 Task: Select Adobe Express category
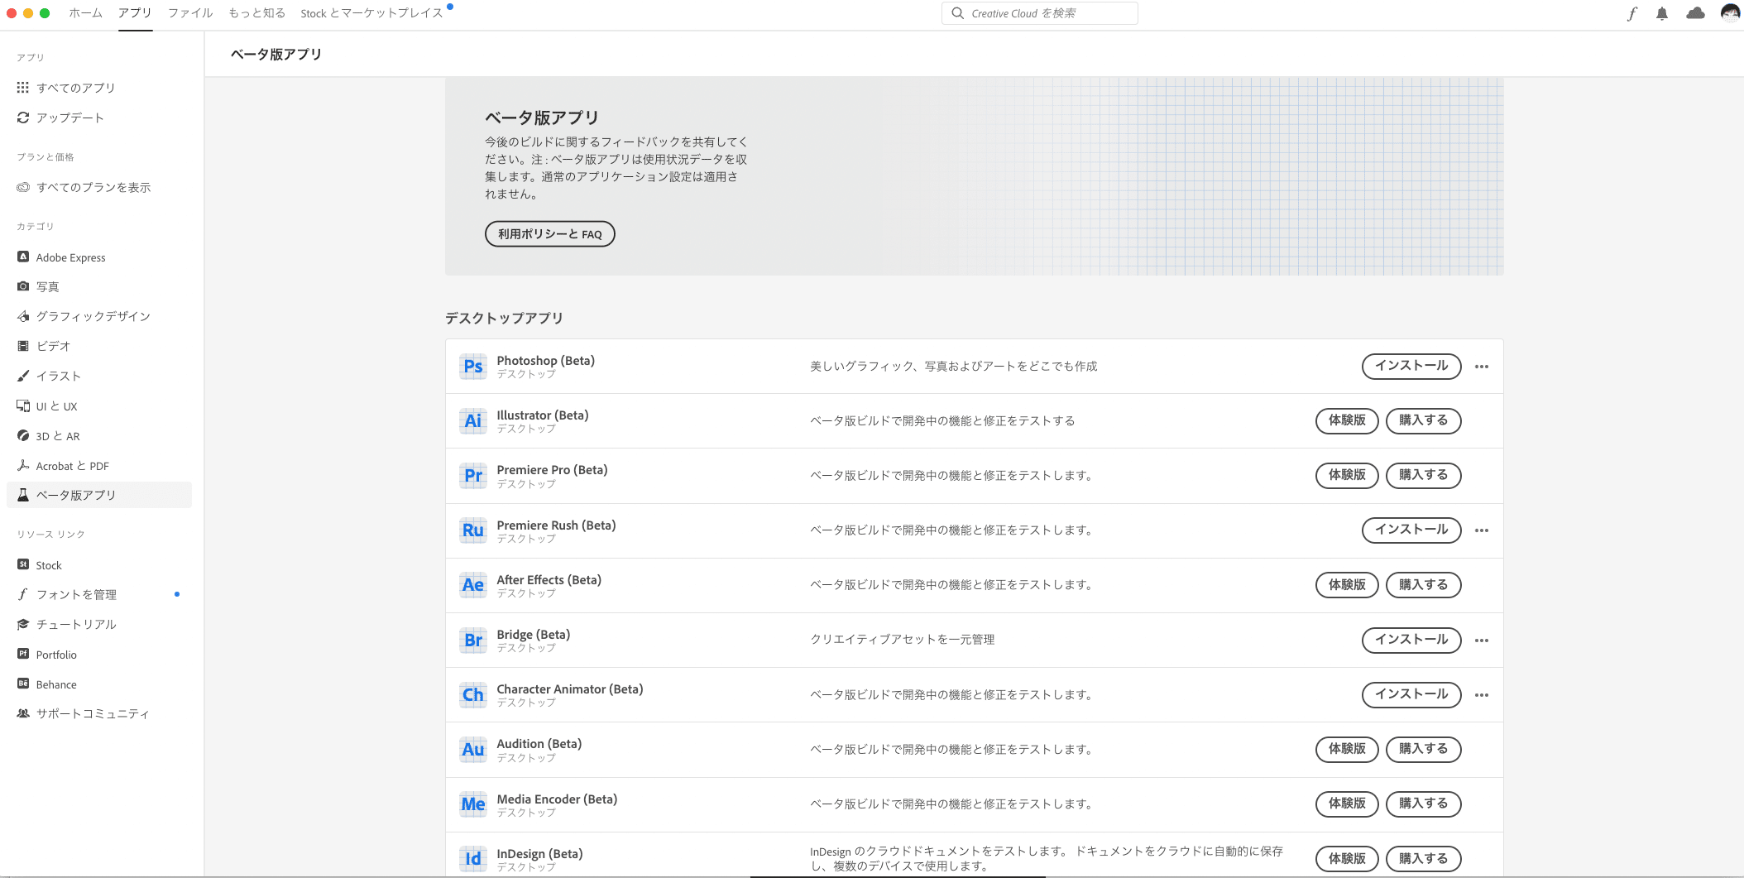click(99, 257)
